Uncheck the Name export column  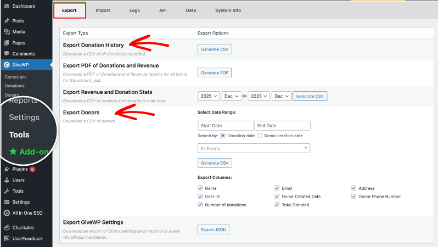(x=200, y=188)
